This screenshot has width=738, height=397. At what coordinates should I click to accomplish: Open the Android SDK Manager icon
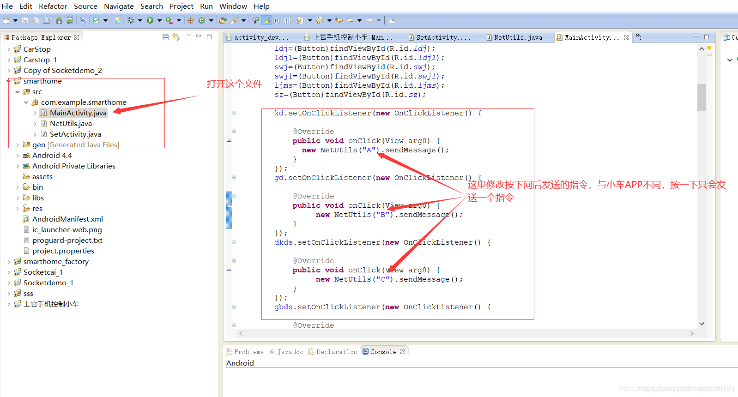[59, 20]
